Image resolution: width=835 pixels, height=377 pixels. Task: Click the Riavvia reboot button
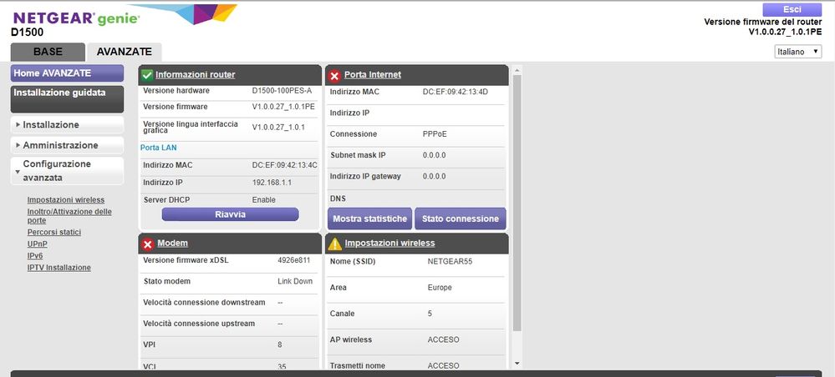coord(230,214)
